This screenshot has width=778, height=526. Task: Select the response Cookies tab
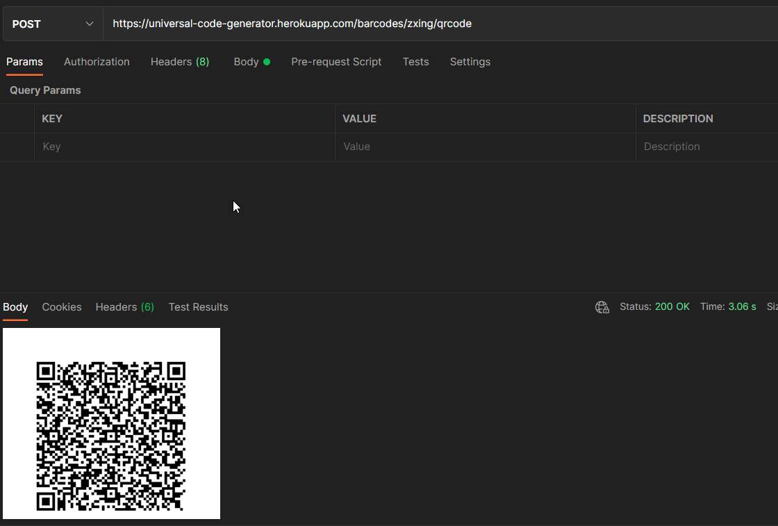(61, 306)
